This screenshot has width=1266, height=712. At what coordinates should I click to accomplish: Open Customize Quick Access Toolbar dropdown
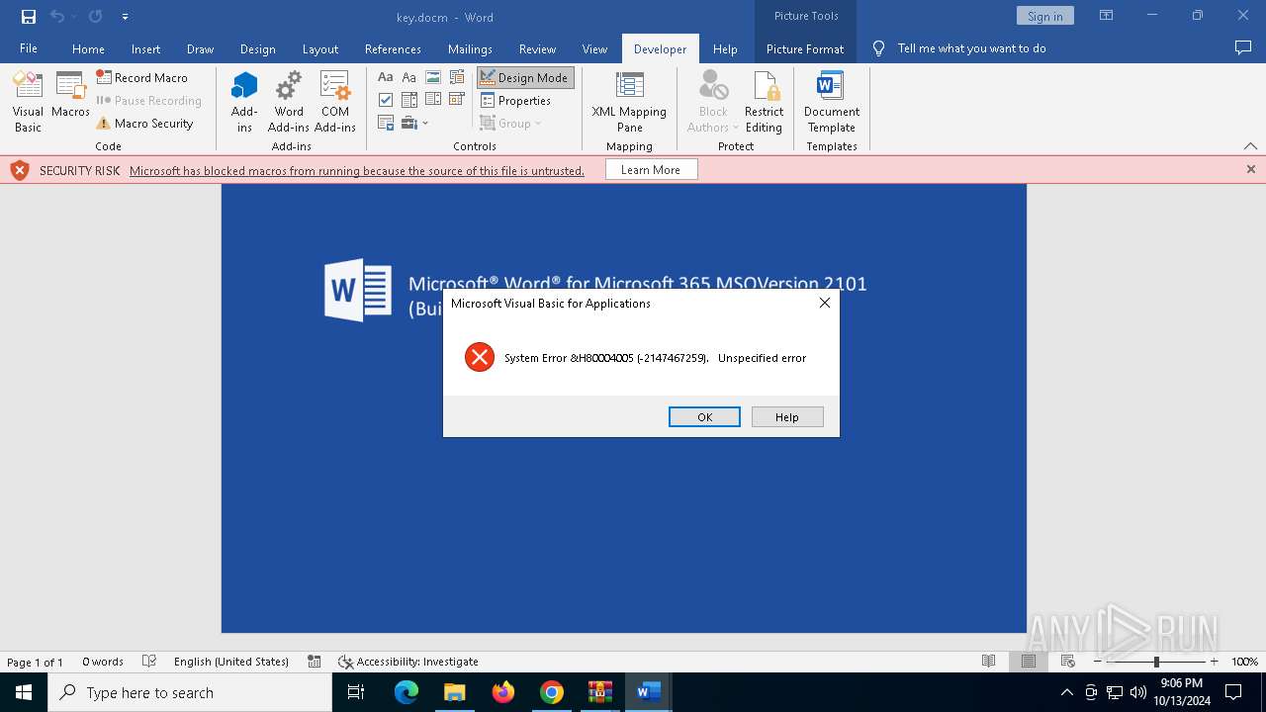[125, 16]
